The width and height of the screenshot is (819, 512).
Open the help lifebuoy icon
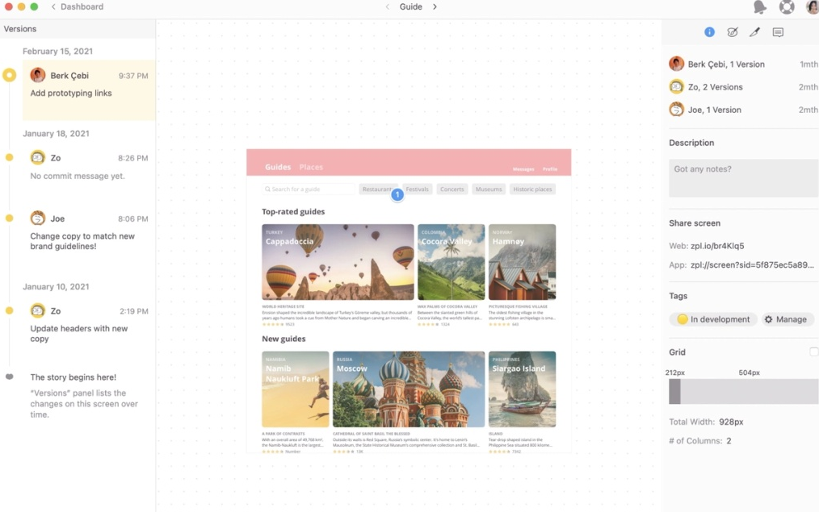(x=787, y=6)
